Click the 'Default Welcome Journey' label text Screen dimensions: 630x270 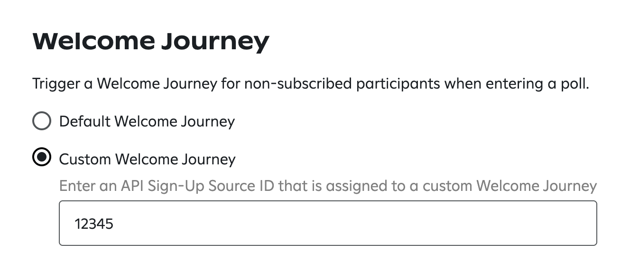point(147,122)
